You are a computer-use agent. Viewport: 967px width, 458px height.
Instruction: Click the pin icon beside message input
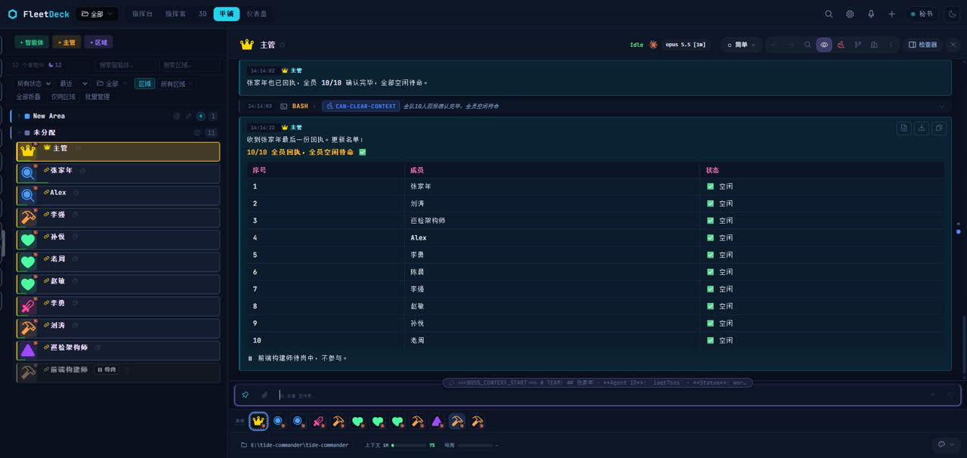coord(246,395)
